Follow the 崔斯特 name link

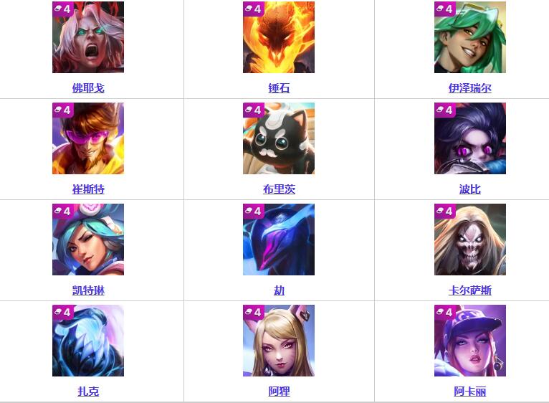(x=88, y=189)
